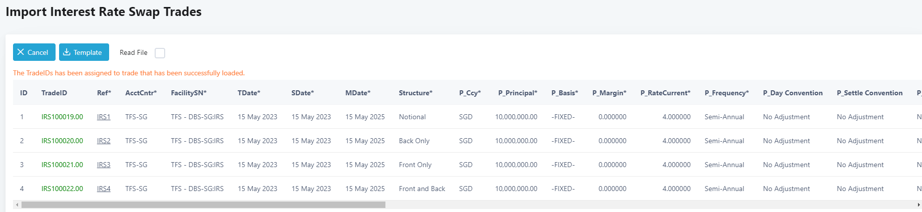This screenshot has height=212, width=922.
Task: Open the IRS1 reference link
Action: click(104, 117)
